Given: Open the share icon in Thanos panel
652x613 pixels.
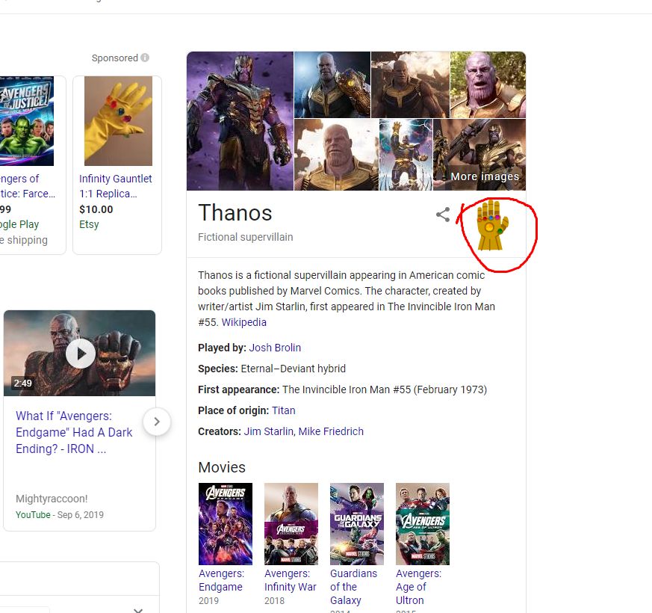Looking at the screenshot, I should pos(443,215).
